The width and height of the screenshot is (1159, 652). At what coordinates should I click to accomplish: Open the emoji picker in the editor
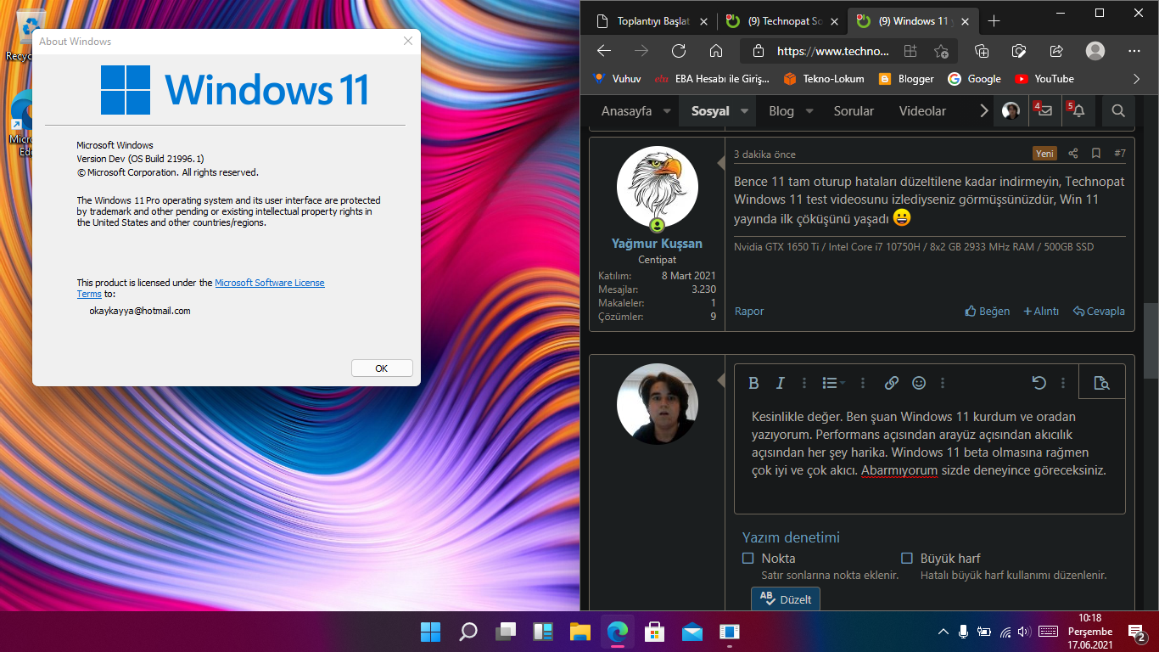(x=919, y=383)
